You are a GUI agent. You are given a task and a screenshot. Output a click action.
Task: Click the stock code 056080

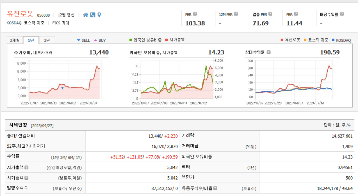coord(44,15)
